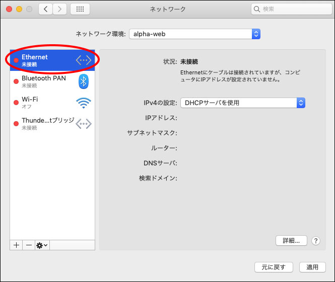Screen dimensions: 335x282
Task: Click the 検索ドメイン: label
Action: pos(158,178)
